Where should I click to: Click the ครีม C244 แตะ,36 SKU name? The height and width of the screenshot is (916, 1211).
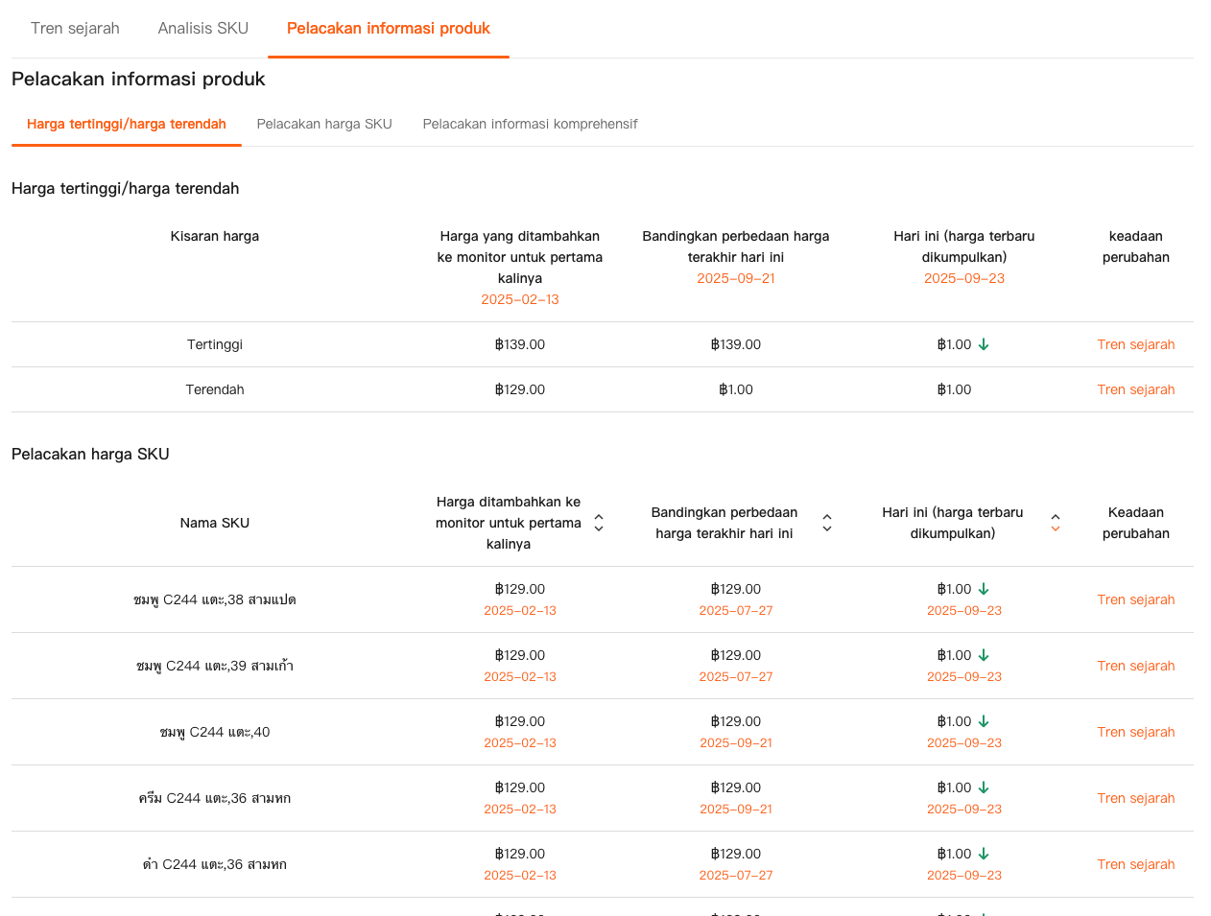[215, 798]
